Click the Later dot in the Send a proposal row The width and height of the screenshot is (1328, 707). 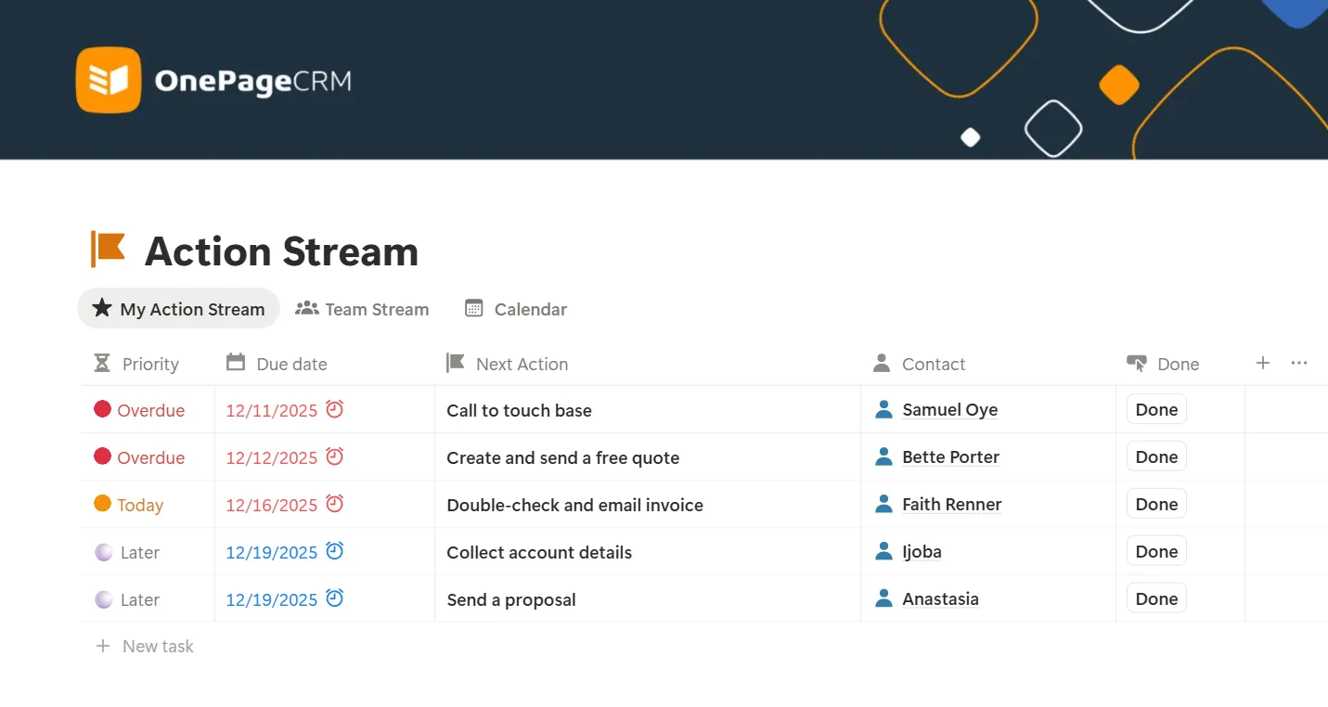click(x=104, y=599)
